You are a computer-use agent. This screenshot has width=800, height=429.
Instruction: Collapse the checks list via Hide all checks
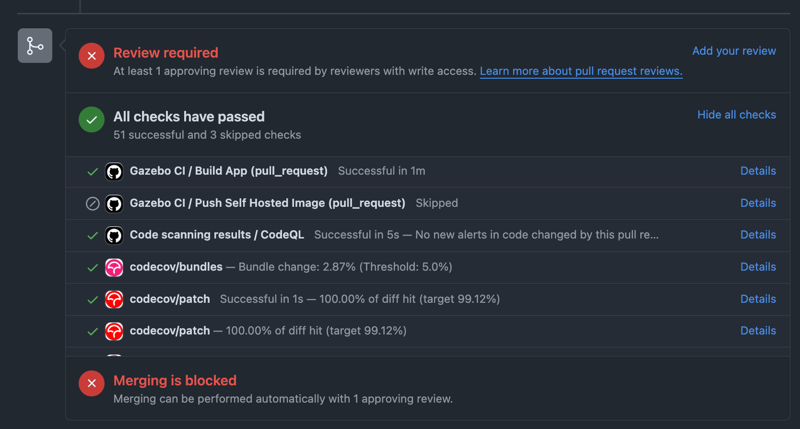737,115
